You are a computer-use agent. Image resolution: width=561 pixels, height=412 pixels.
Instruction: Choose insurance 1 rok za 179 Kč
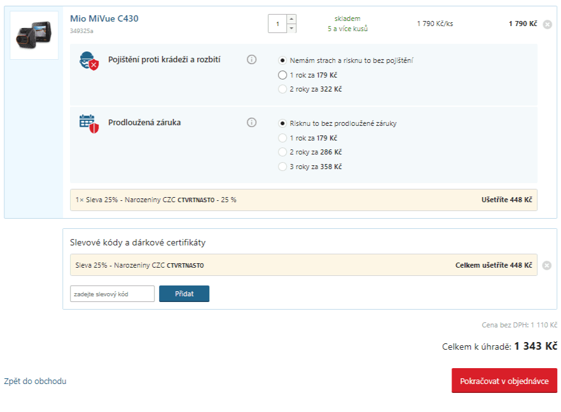point(282,75)
